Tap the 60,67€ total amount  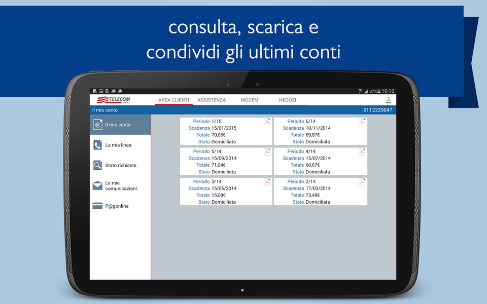click(312, 165)
